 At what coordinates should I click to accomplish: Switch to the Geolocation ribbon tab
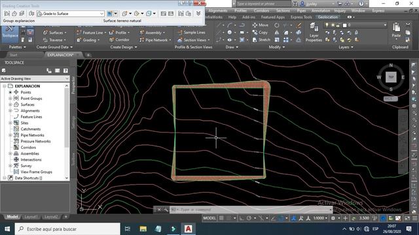pyautogui.click(x=327, y=17)
